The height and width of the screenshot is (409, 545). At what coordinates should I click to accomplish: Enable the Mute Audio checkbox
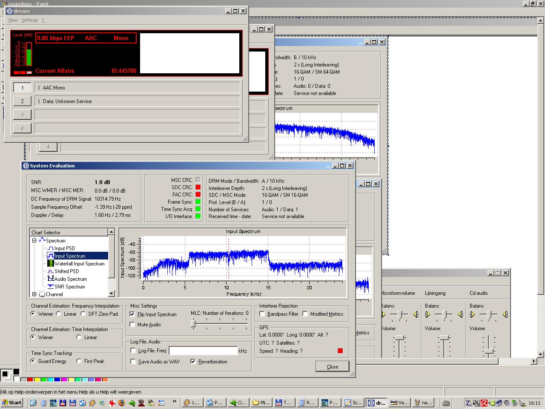(x=132, y=325)
